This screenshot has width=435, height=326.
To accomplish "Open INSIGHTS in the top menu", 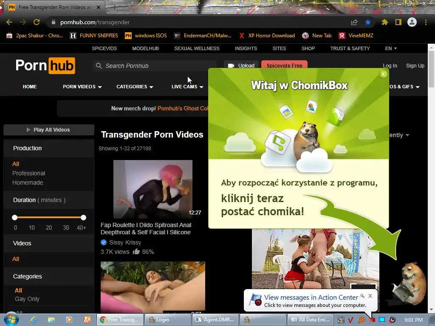I will 246,48.
